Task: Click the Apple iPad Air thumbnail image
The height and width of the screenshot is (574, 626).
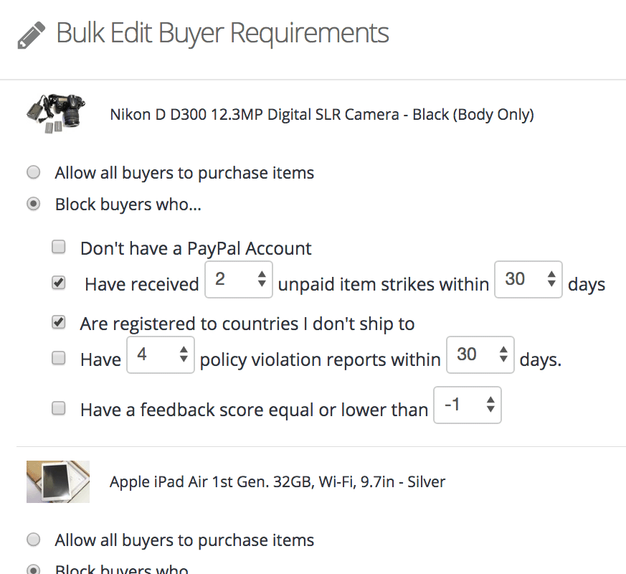Action: coord(57,481)
